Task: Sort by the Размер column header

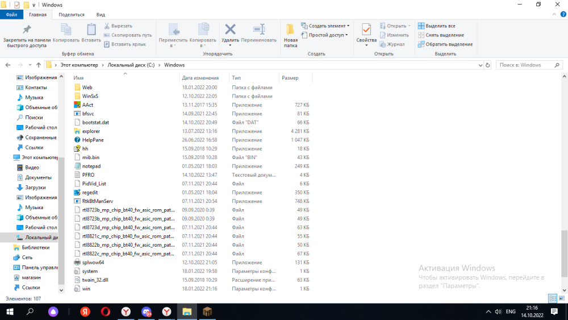Action: pyautogui.click(x=295, y=77)
